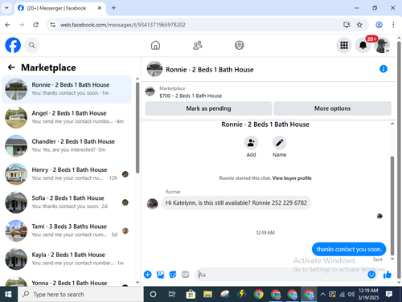
Task: Open View buyer profile link
Action: pos(292,178)
